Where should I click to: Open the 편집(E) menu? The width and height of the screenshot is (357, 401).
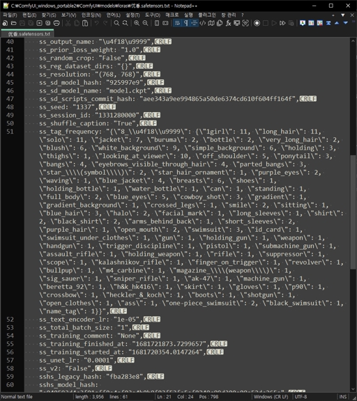pos(29,15)
